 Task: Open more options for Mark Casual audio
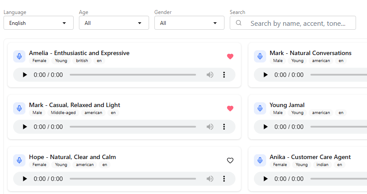point(224,127)
